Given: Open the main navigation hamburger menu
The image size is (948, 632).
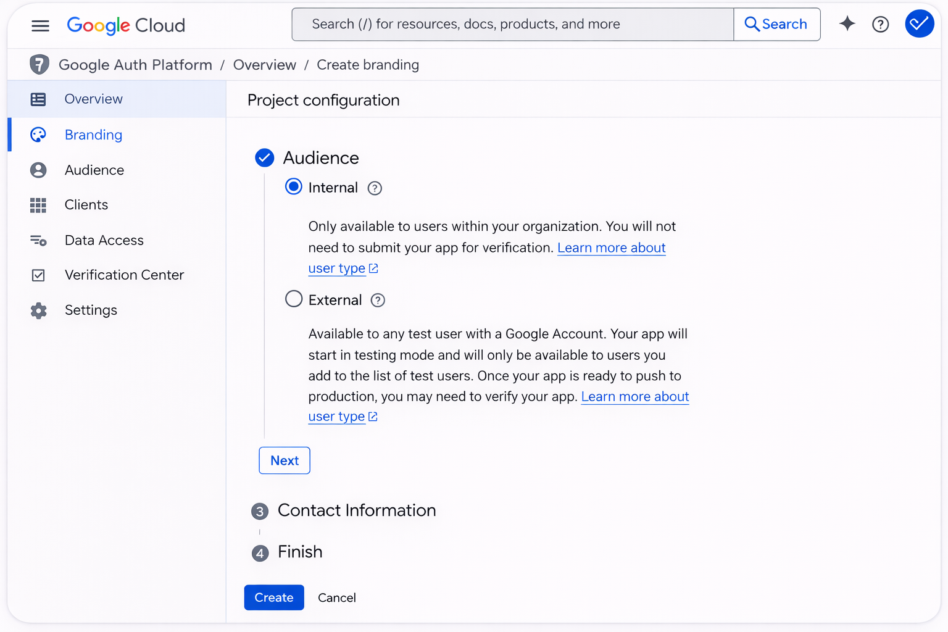Looking at the screenshot, I should pos(40,25).
